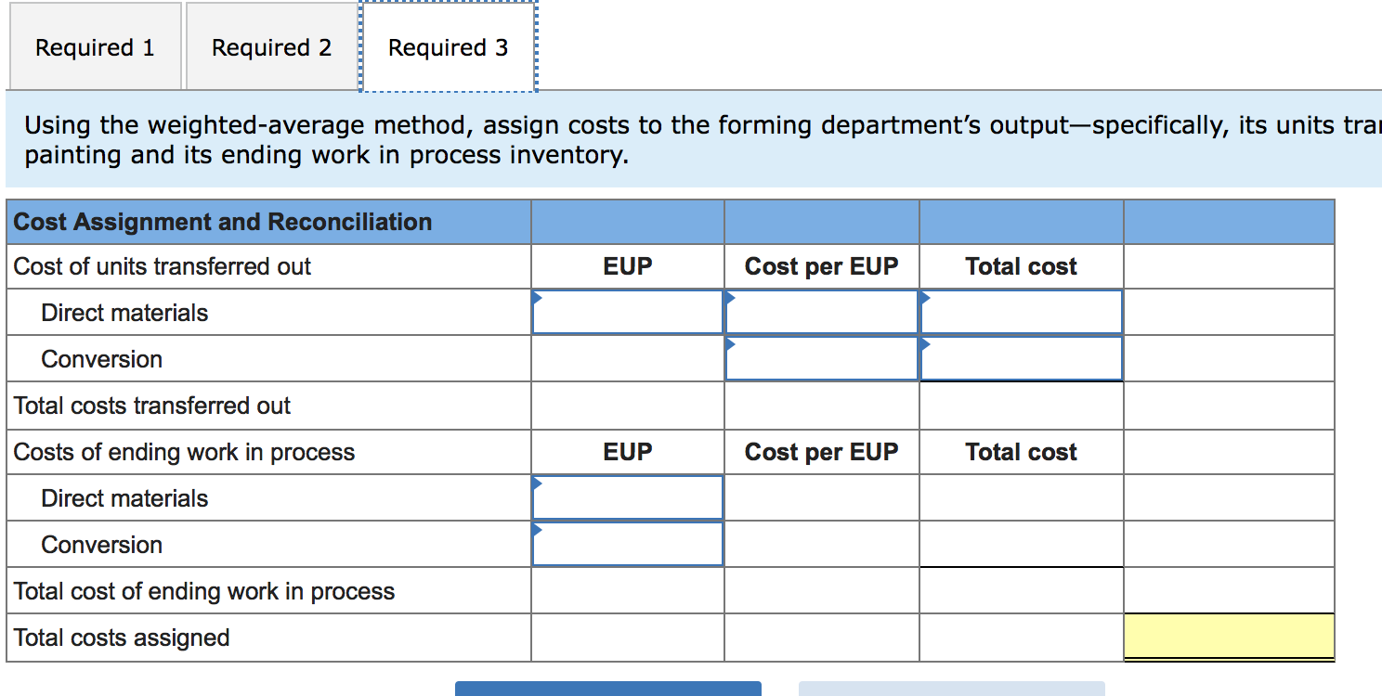Switch to the Required 1 tab
Screen dimensions: 1382x696
coord(96,46)
